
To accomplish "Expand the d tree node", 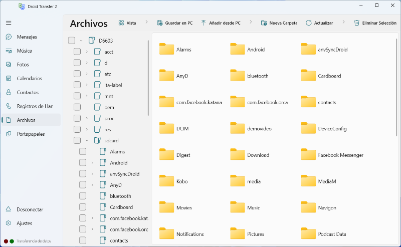I will pyautogui.click(x=87, y=63).
